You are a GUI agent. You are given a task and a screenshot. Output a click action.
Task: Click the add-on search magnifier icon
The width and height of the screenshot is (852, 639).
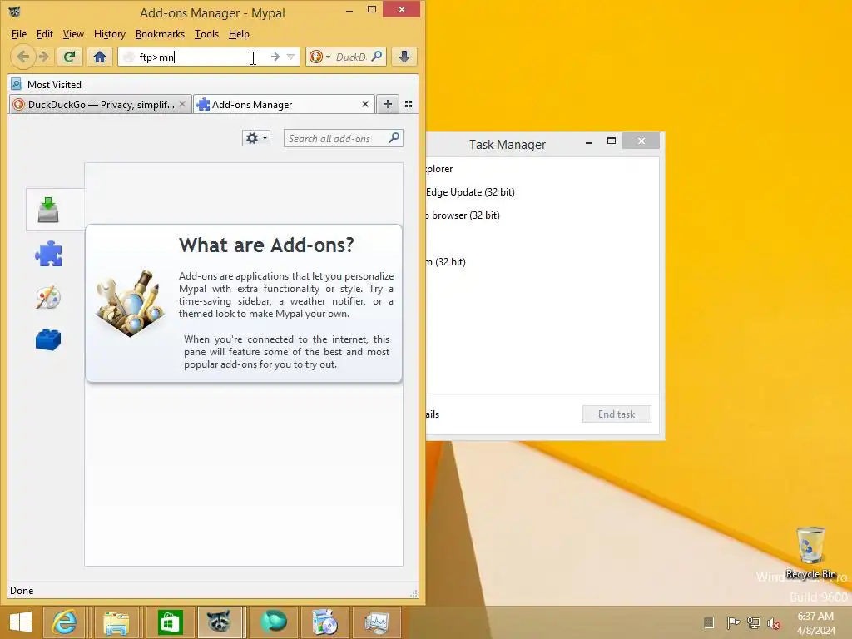click(x=394, y=138)
